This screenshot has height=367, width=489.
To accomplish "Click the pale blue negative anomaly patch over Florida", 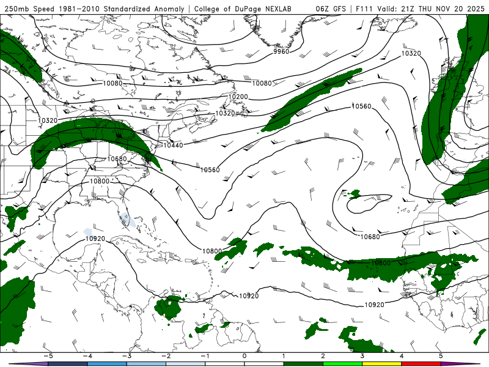I will tap(127, 220).
